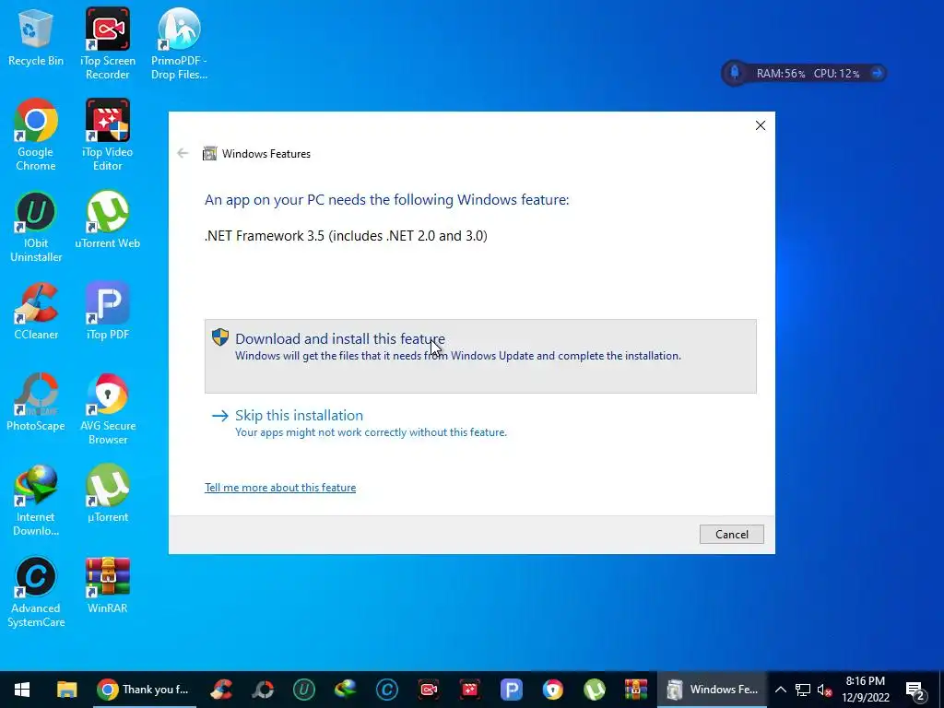The width and height of the screenshot is (944, 708).
Task: Click the arrow on the RAM CPU widget
Action: point(878,73)
